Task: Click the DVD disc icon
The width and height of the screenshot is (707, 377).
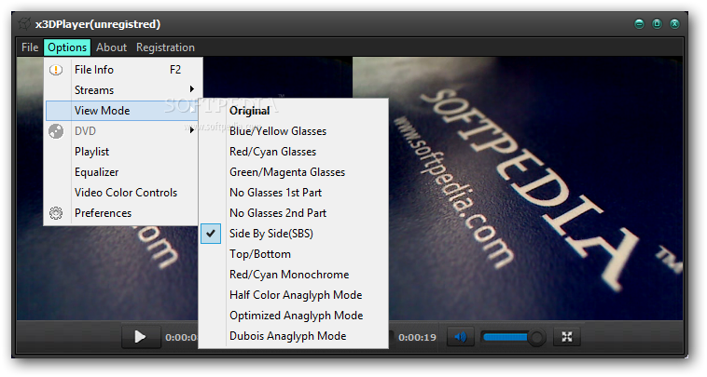Action: 56,131
